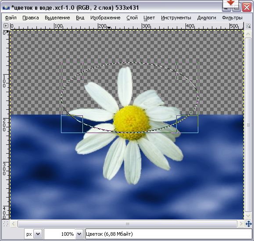The image size is (254, 241).
Task: Toggle the Quick Mask button
Action: 6,224
